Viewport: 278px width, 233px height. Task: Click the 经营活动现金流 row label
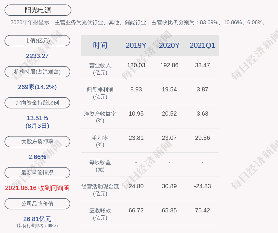pos(100,190)
